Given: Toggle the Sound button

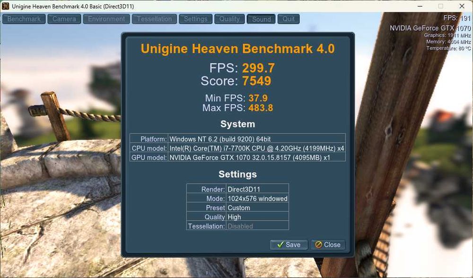Looking at the screenshot, I should (261, 19).
